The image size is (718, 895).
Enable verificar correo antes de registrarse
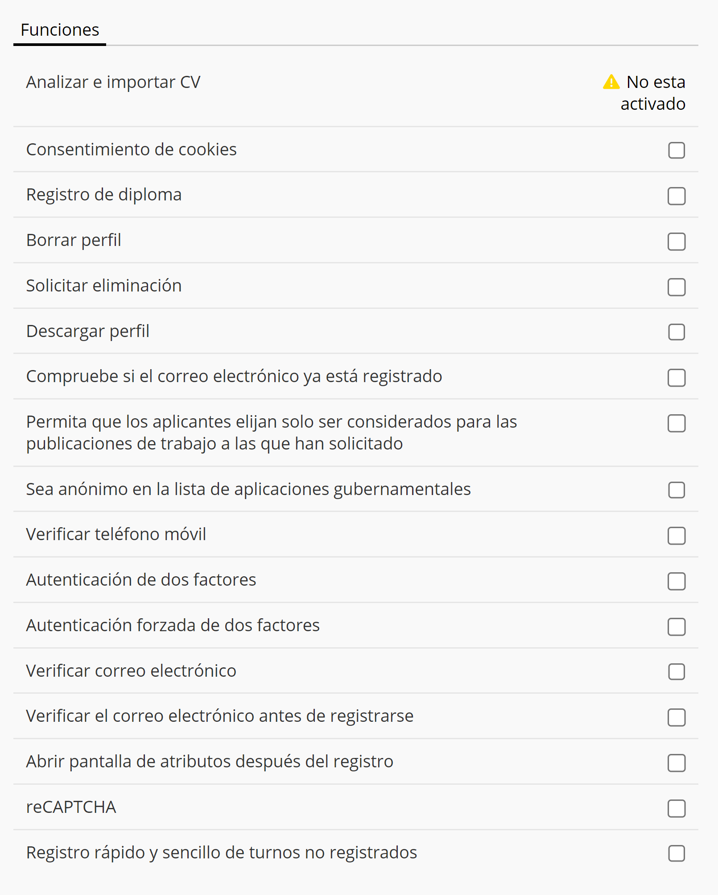676,717
